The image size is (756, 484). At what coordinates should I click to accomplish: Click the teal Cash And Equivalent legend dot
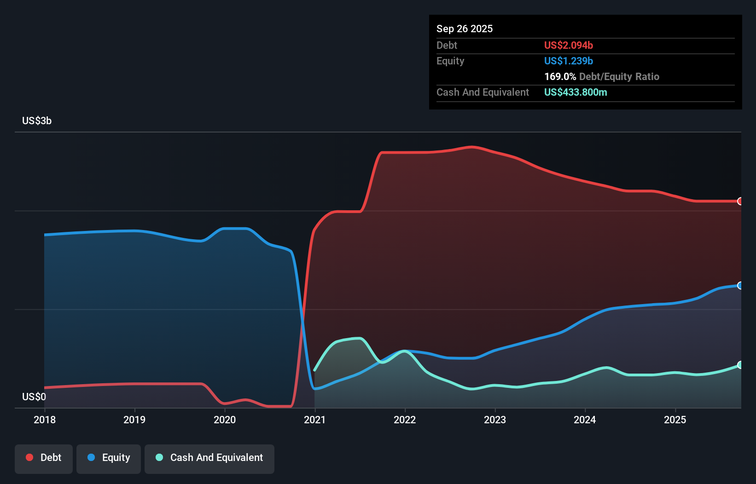click(x=158, y=457)
